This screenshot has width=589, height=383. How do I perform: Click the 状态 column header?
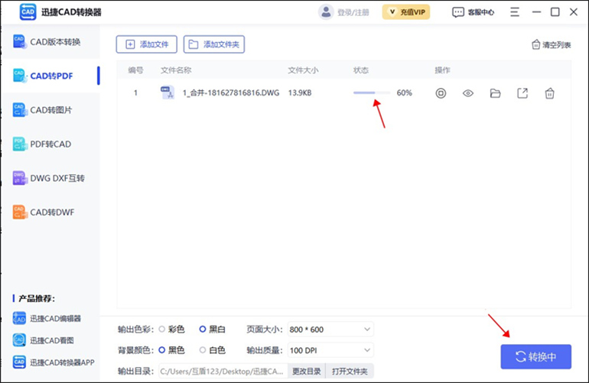(360, 70)
